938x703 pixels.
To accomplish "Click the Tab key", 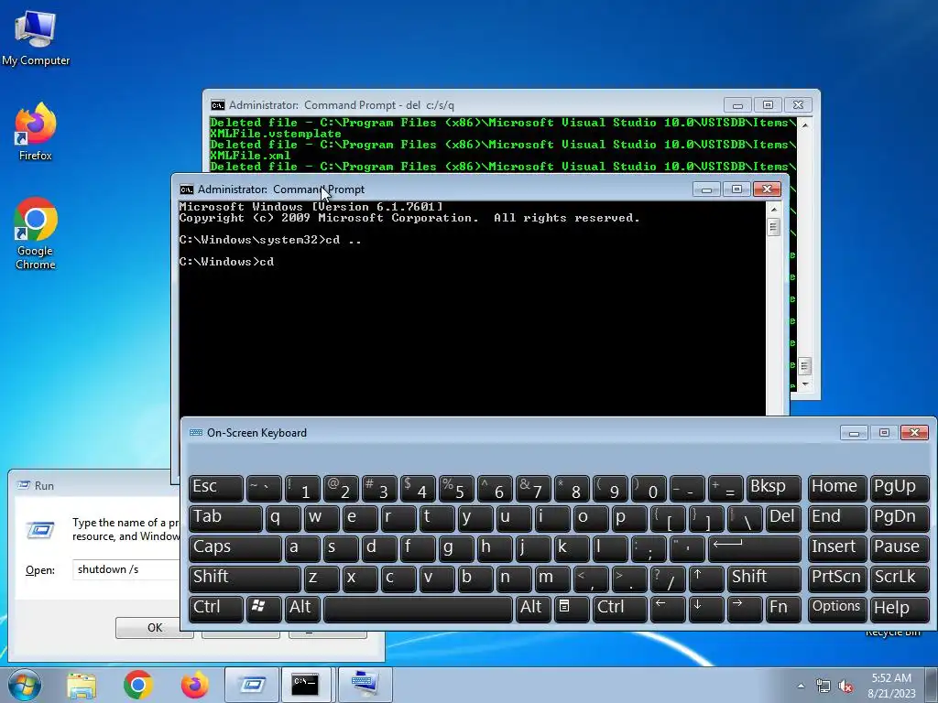I will coord(225,518).
